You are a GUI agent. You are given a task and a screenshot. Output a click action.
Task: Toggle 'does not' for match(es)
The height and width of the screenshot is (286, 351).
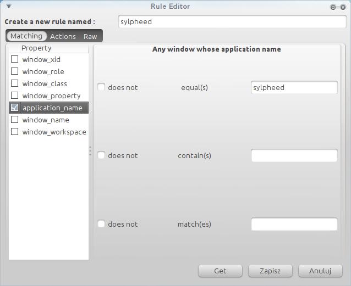click(x=101, y=224)
